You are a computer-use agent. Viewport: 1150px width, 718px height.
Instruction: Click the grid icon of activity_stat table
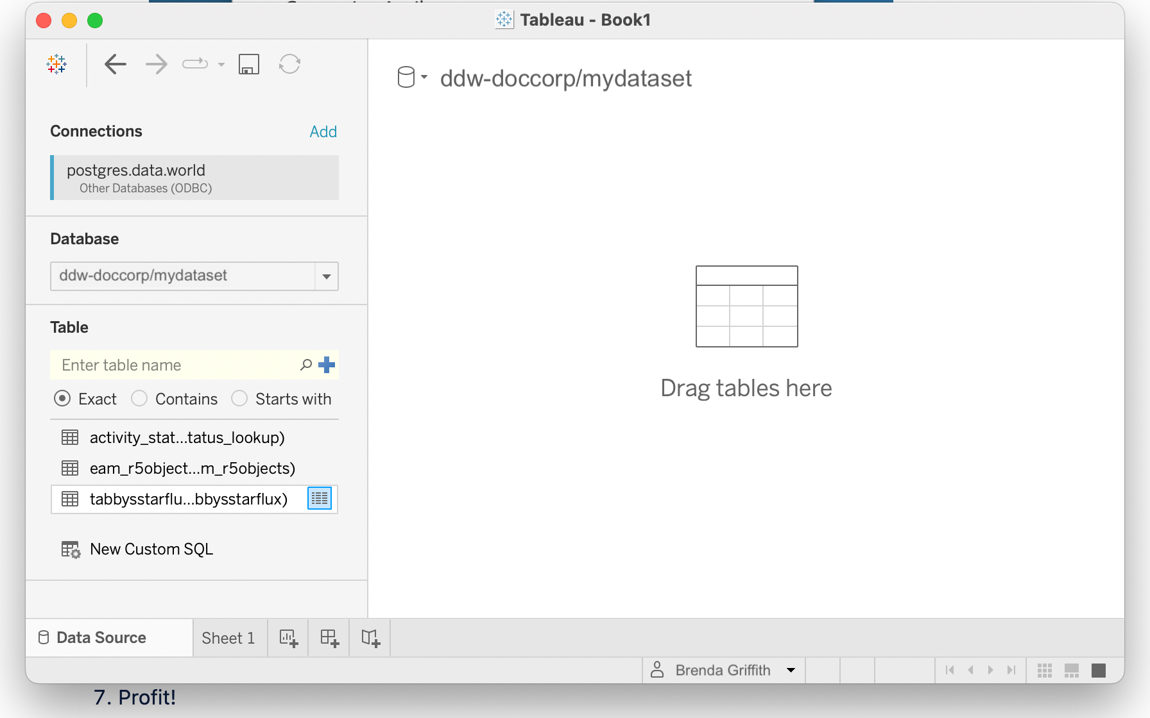coord(70,437)
